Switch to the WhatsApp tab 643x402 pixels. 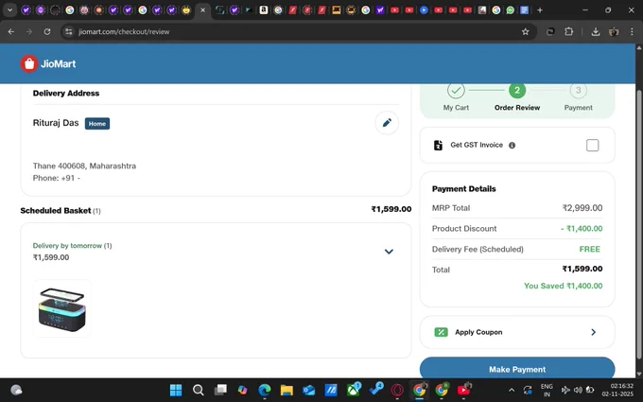(x=510, y=9)
